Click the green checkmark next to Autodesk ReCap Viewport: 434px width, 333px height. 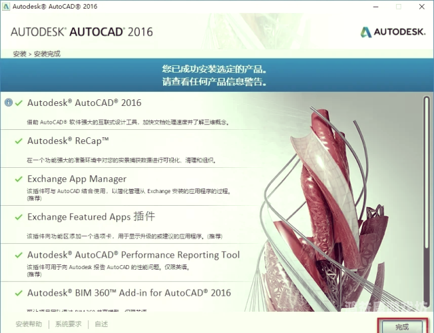pos(19,141)
